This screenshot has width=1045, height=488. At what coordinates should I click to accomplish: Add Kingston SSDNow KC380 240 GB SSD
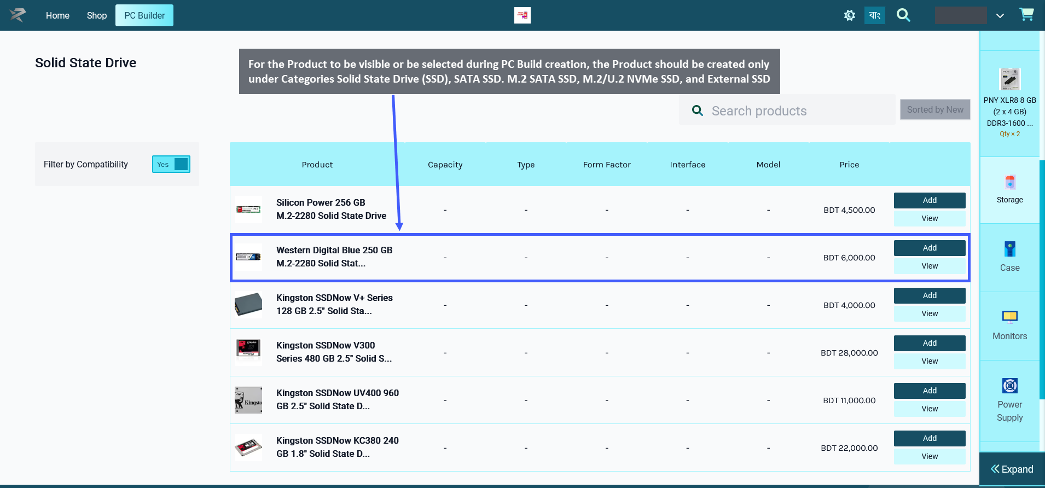pos(930,438)
